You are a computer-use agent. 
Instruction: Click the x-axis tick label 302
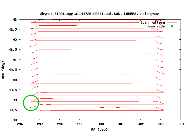click(141, 124)
